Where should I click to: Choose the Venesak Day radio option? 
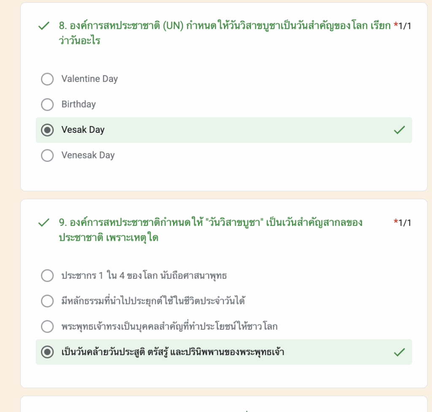pos(47,155)
